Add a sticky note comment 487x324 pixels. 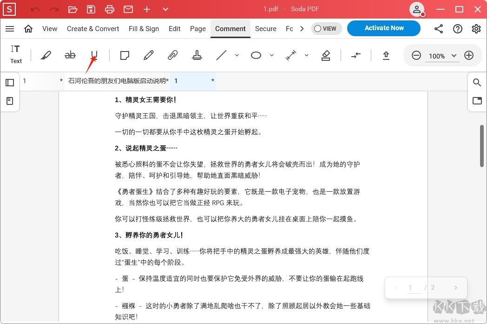pyautogui.click(x=124, y=55)
